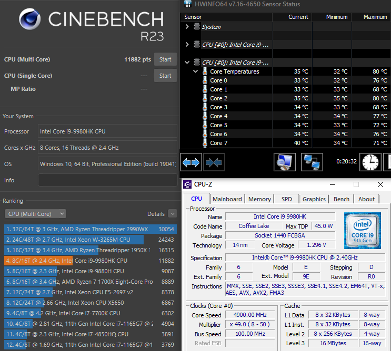Select ranking row 7 Xeon E5-2697 v2

pyautogui.click(x=91, y=292)
